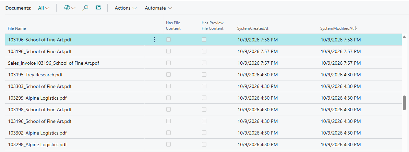The height and width of the screenshot is (152, 409).
Task: Click the magnifier search icon
Action: (x=85, y=8)
